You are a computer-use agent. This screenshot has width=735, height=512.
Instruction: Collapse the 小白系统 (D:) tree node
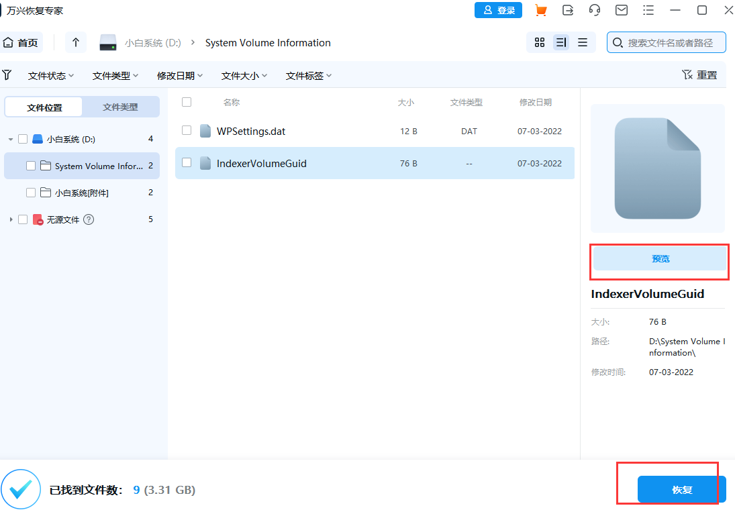coord(10,139)
